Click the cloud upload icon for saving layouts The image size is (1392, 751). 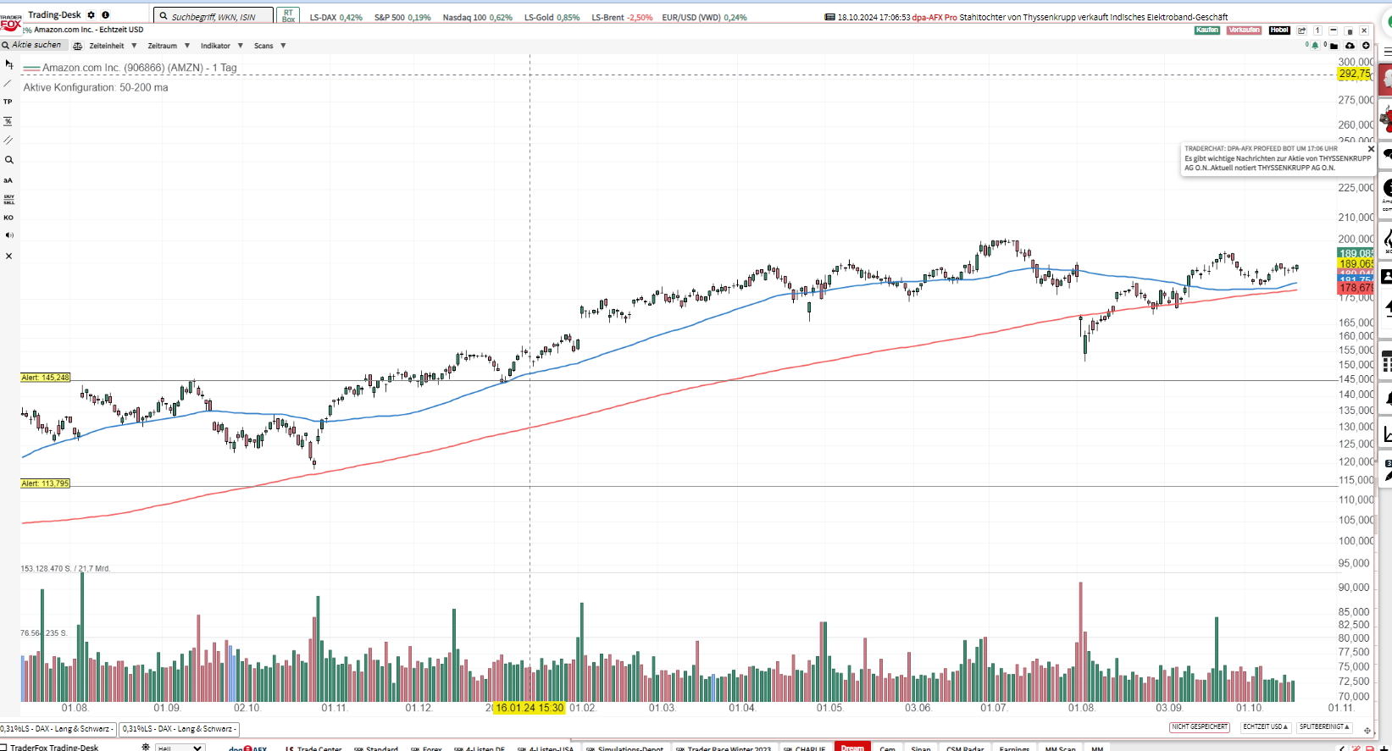pos(1350,46)
